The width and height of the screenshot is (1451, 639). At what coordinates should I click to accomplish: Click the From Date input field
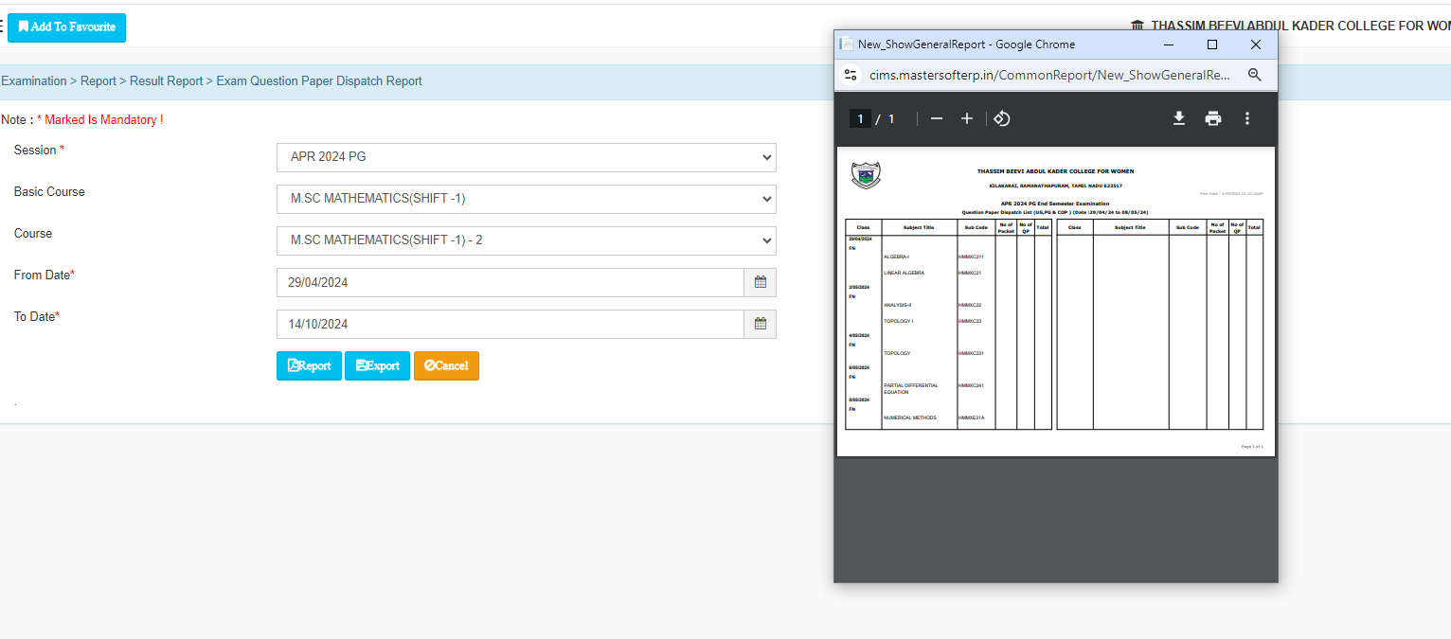tap(510, 282)
